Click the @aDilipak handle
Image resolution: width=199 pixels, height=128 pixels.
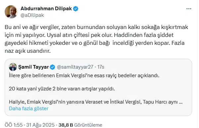tap(32, 15)
